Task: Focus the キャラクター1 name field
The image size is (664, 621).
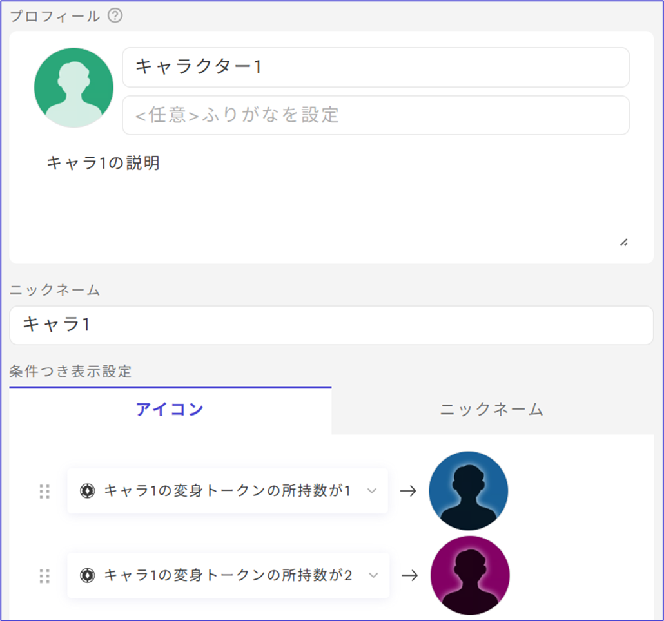Action: pos(375,67)
